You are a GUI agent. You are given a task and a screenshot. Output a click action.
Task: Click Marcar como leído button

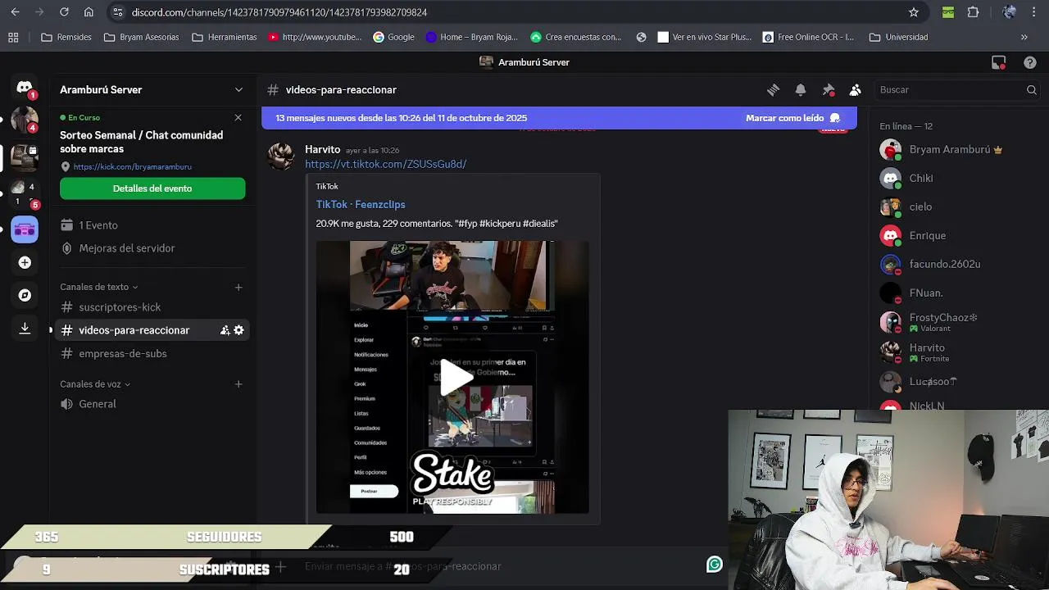[792, 118]
